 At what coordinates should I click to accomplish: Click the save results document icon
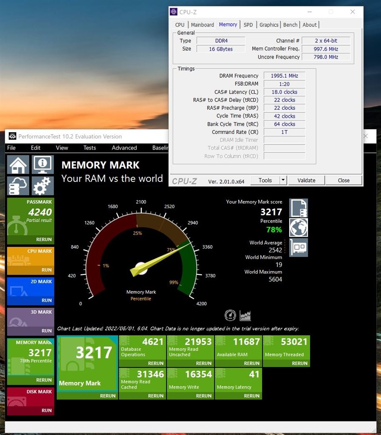click(x=299, y=208)
